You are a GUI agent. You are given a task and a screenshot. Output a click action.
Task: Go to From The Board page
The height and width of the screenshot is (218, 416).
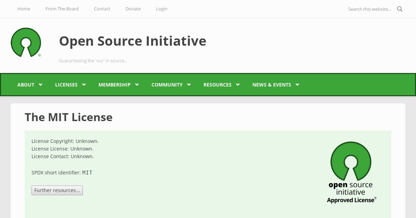pyautogui.click(x=62, y=9)
